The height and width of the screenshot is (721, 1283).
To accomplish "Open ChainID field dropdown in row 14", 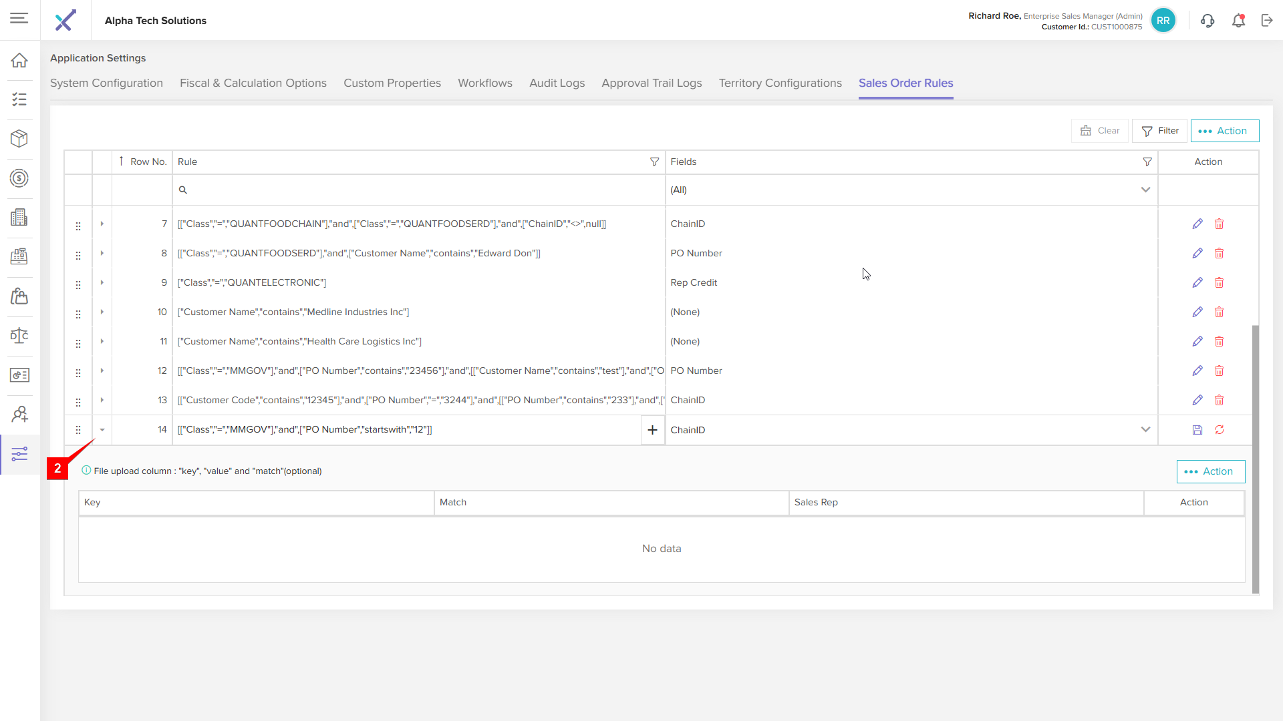I will [1145, 430].
